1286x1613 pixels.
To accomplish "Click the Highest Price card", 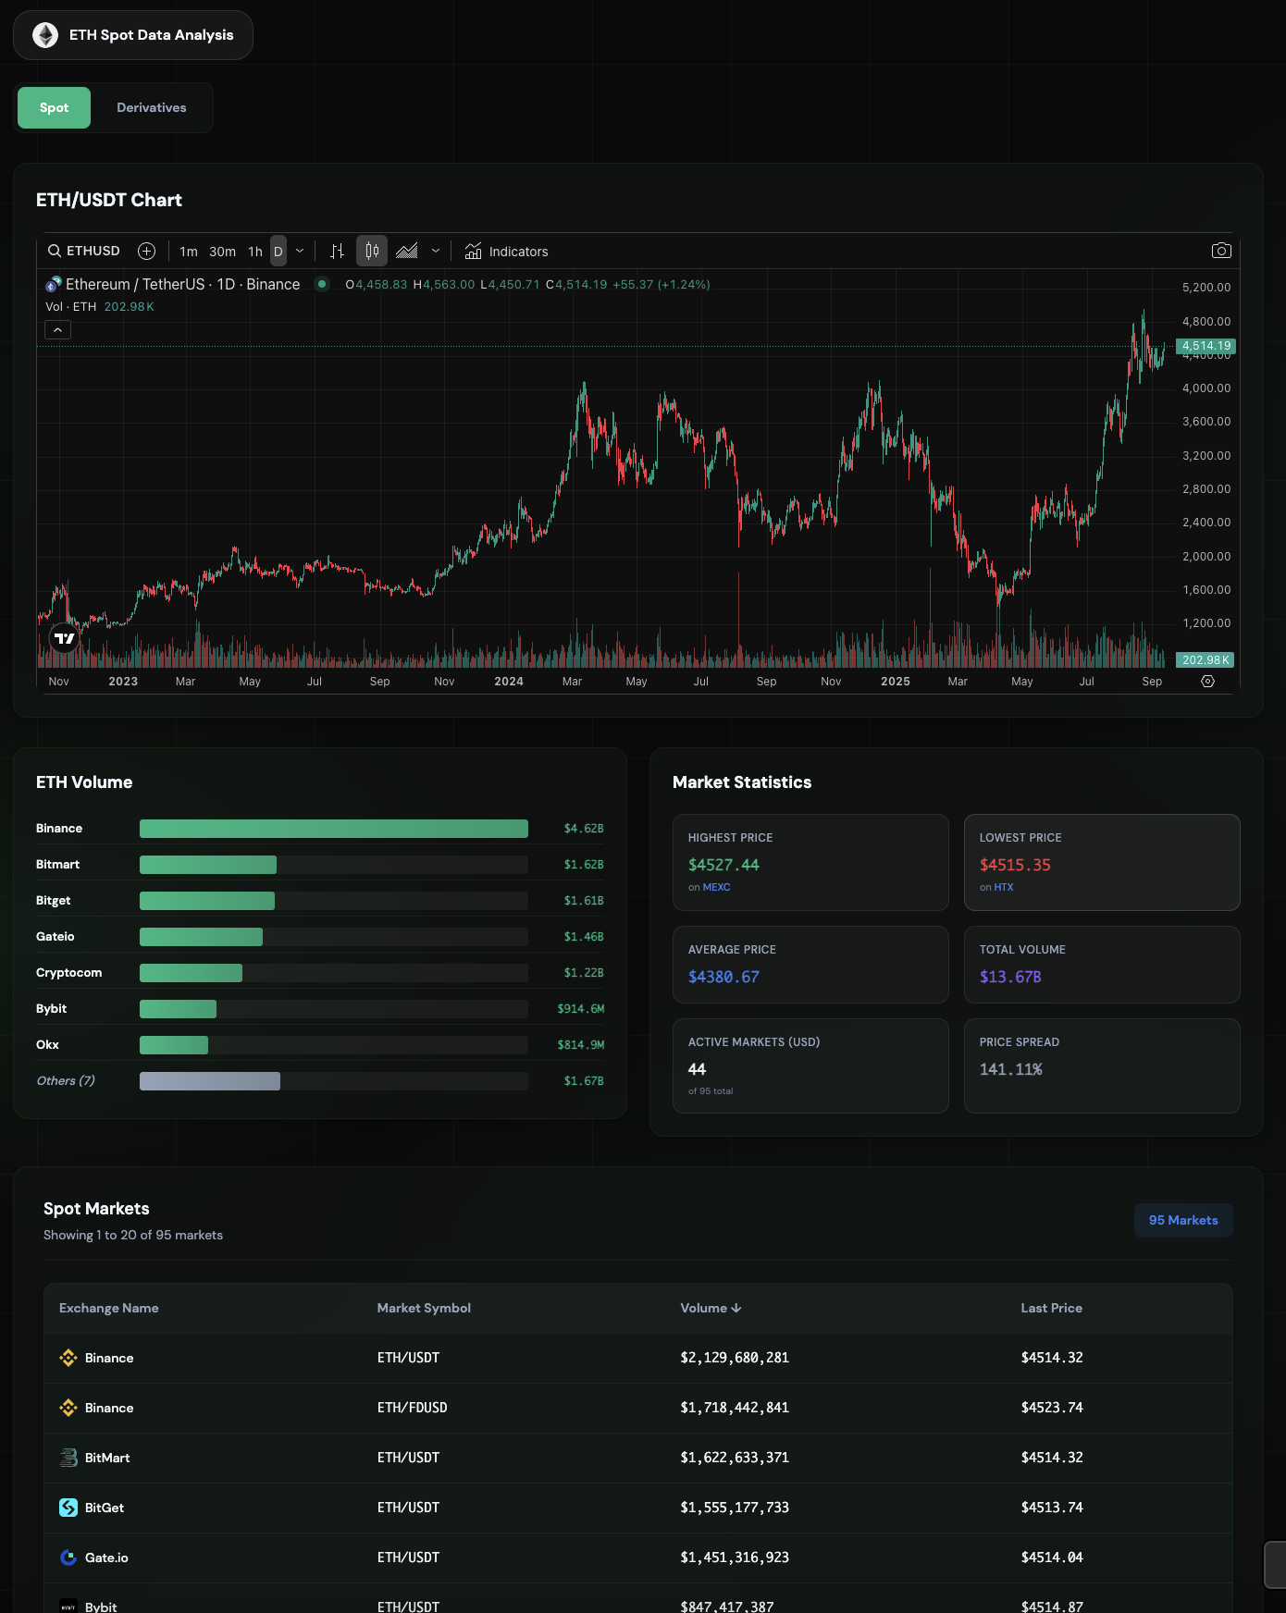I will click(810, 862).
